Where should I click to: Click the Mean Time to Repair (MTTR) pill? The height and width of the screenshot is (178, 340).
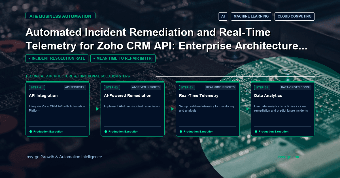(x=123, y=58)
